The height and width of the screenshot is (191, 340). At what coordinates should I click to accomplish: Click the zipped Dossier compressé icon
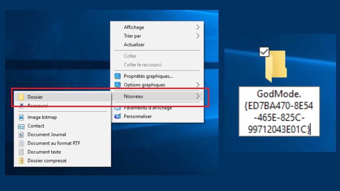pos(21,161)
